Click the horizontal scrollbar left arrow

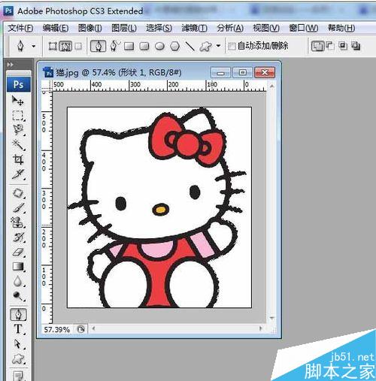(x=93, y=328)
